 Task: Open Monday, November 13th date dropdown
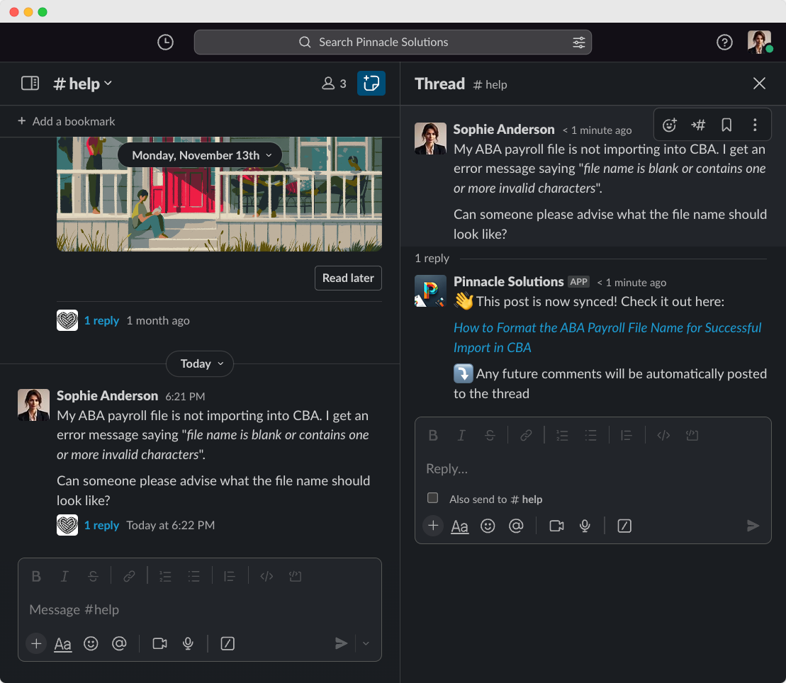pyautogui.click(x=199, y=155)
